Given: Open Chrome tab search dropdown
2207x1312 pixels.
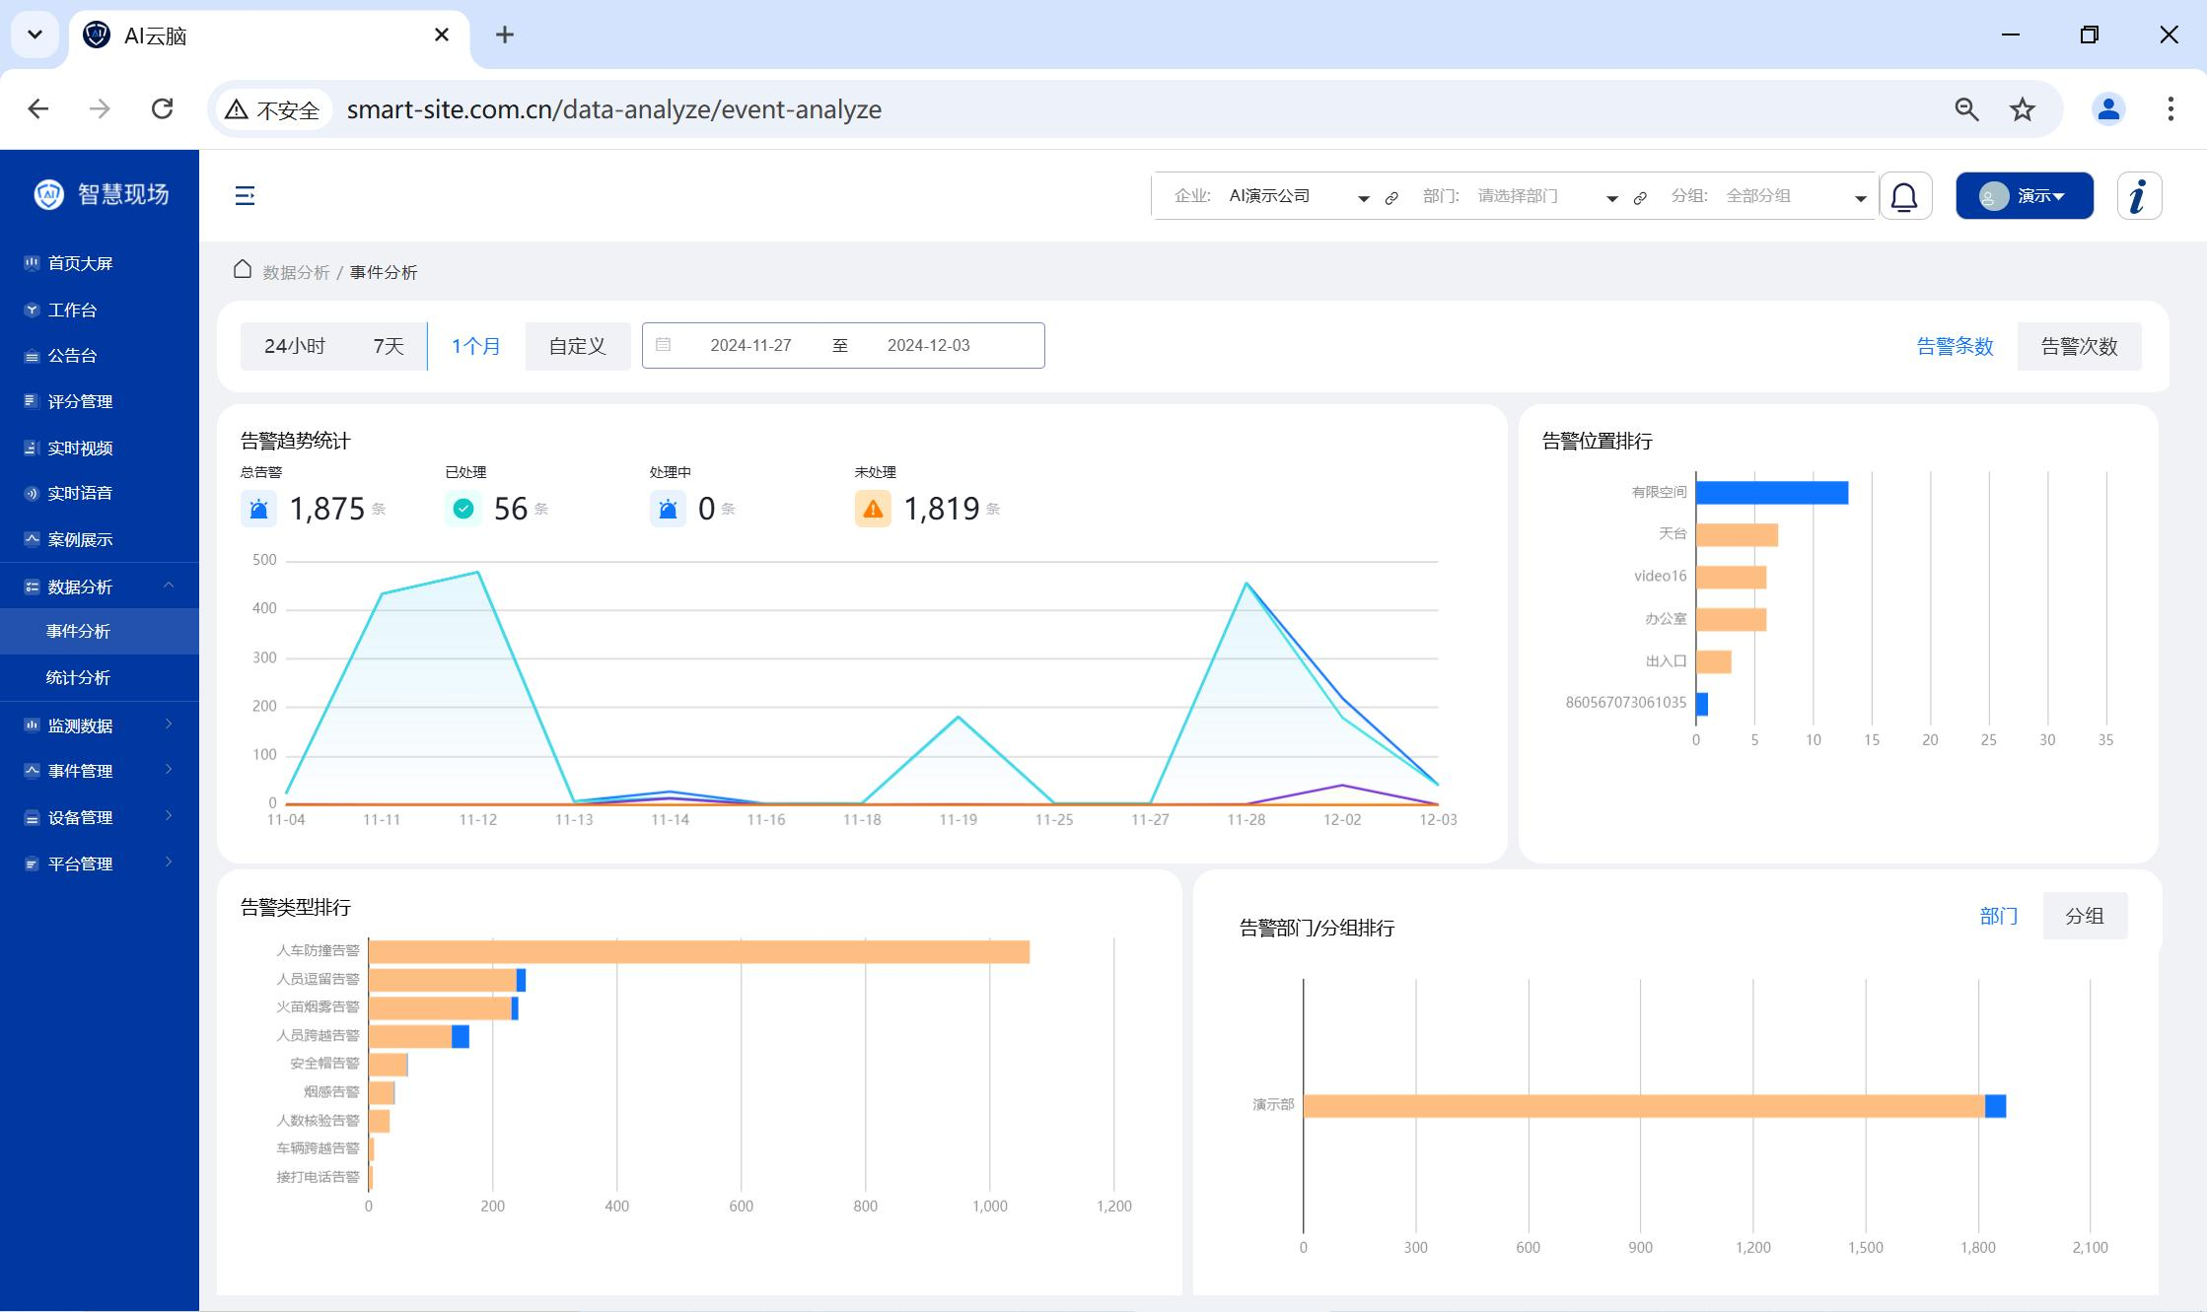Looking at the screenshot, I should point(35,35).
